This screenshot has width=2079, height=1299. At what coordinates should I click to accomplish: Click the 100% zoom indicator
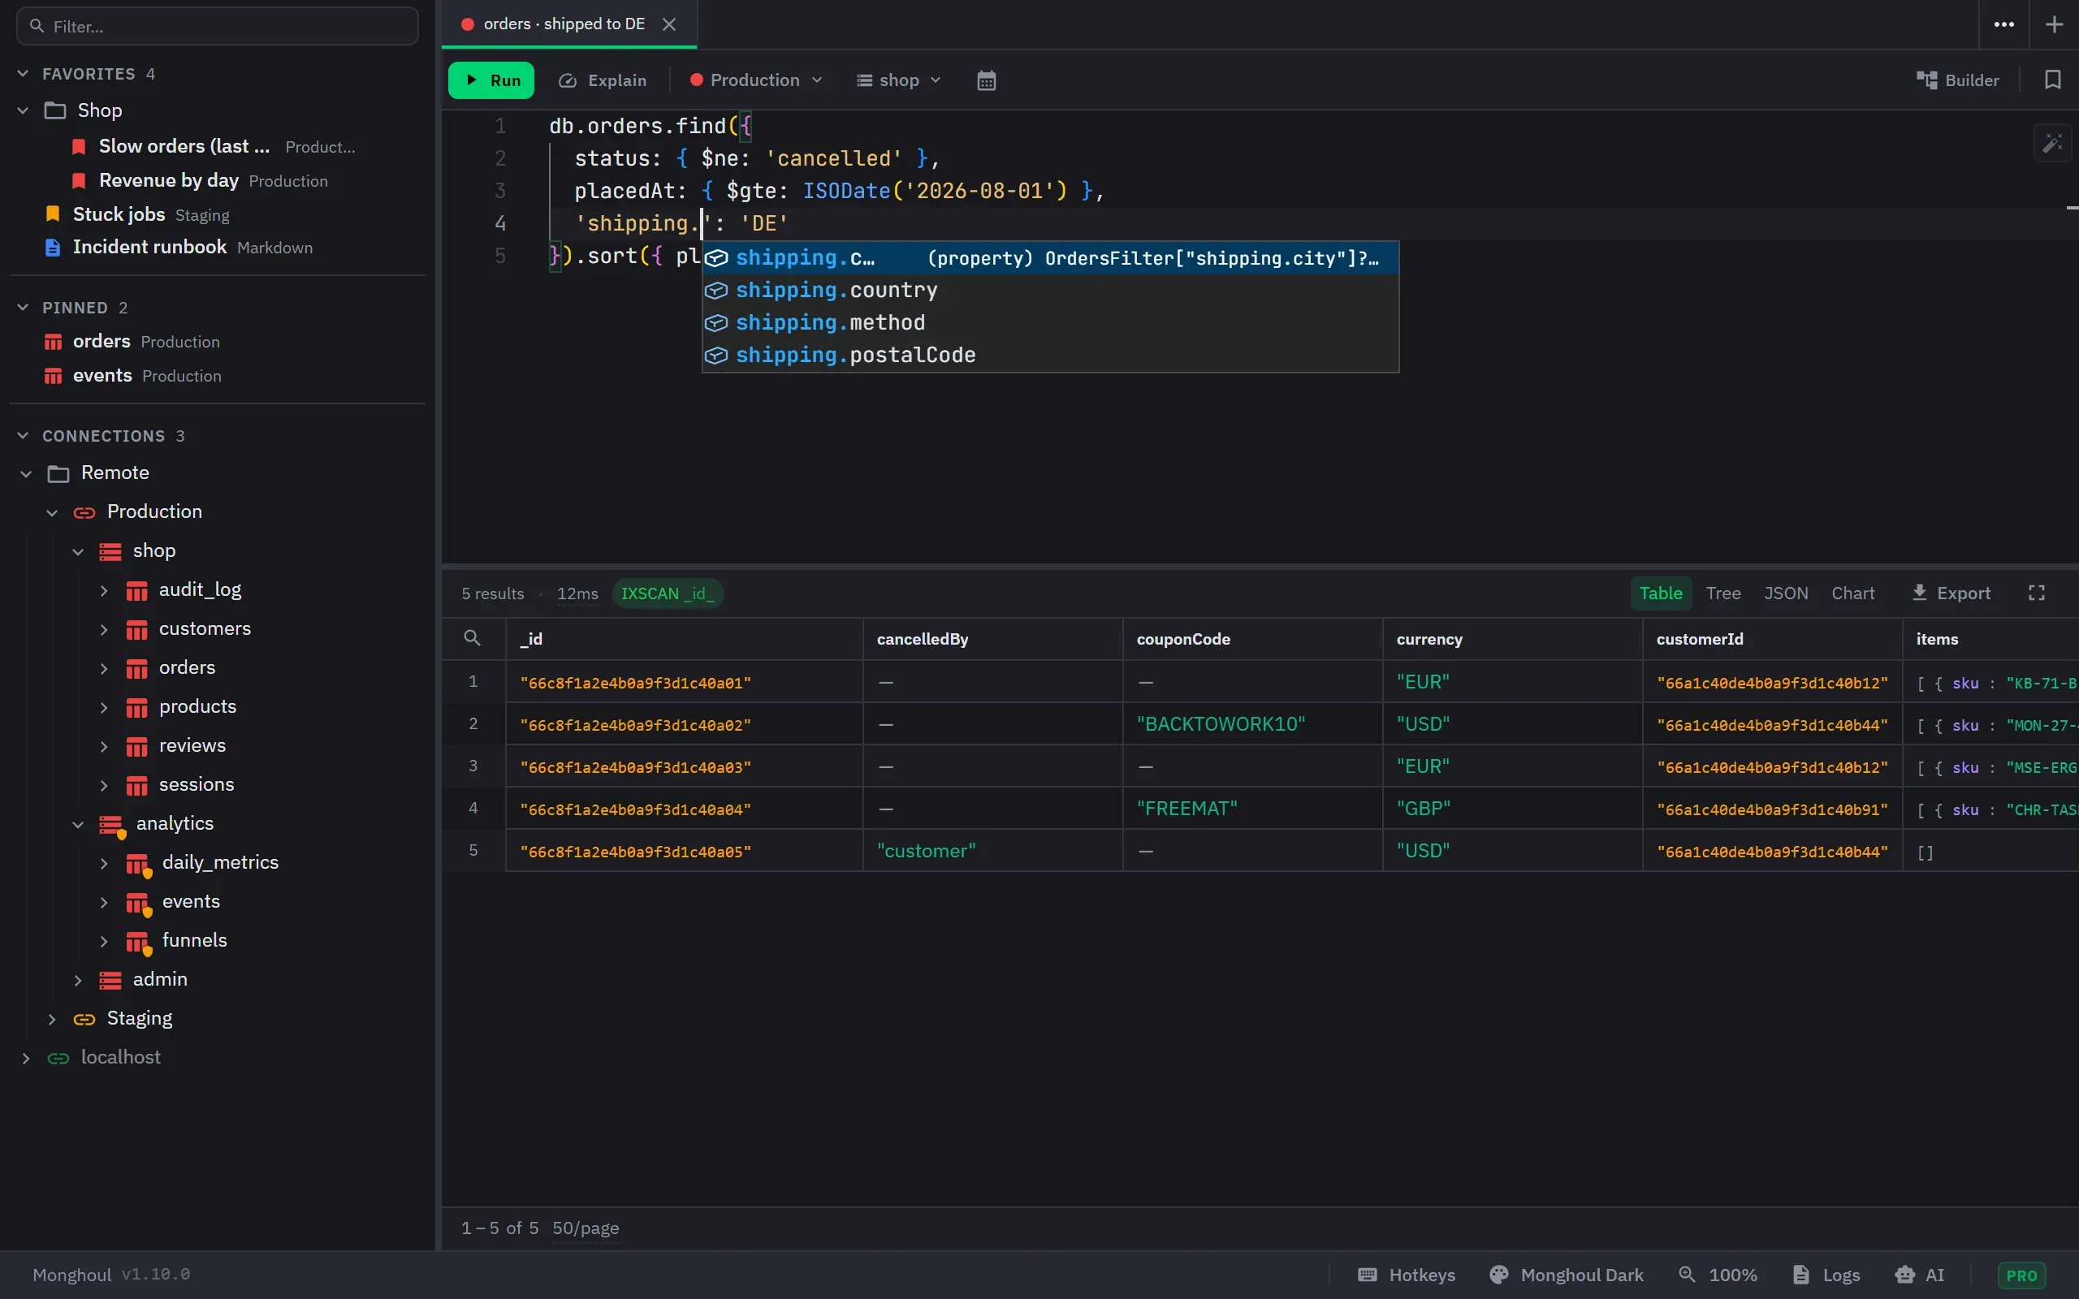[x=1718, y=1275]
